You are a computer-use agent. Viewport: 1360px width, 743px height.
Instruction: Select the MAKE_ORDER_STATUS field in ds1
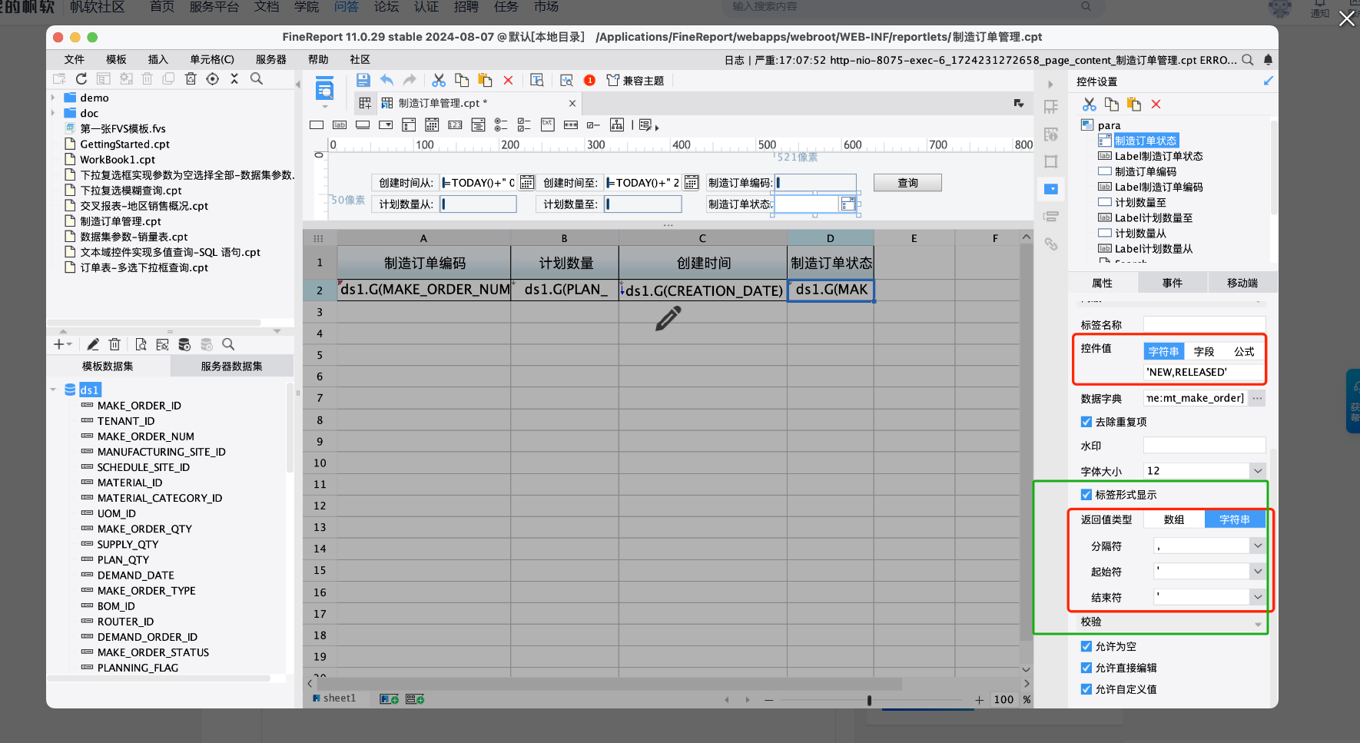pyautogui.click(x=153, y=652)
